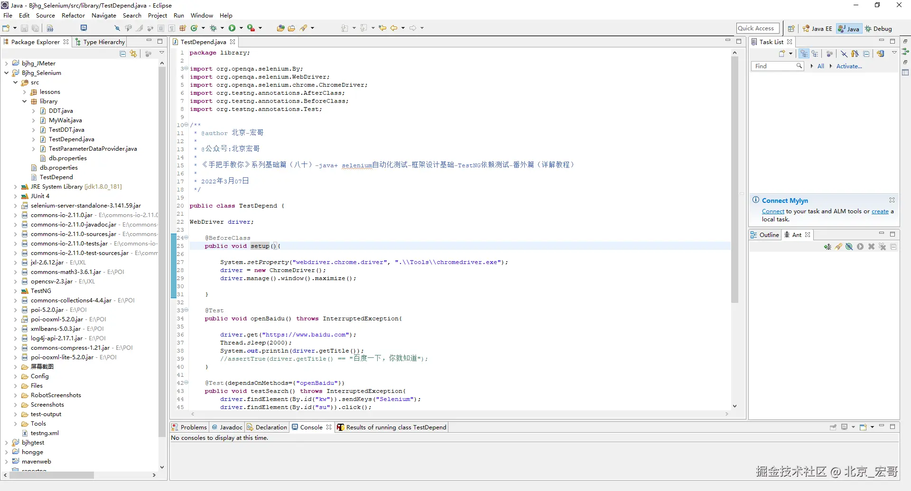The height and width of the screenshot is (491, 911).
Task: Click the Add Buildfiles with Search icon in Ant
Action: click(838, 246)
